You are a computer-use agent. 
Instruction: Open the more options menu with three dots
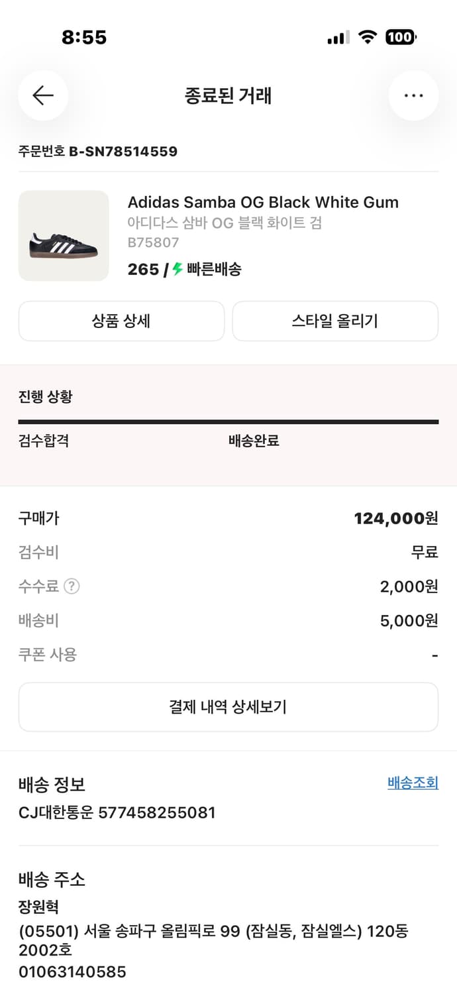pos(413,95)
